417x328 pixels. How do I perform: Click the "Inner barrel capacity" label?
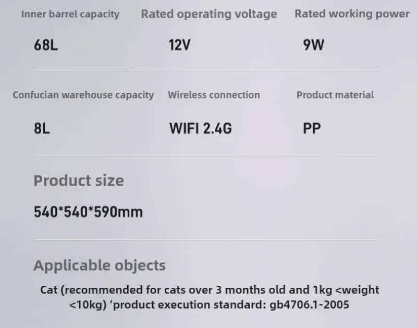70,14
